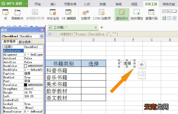Select the 按字母序 properties tab
Viewport: 178px width, 114px height.
pyautogui.click(x=10, y=42)
